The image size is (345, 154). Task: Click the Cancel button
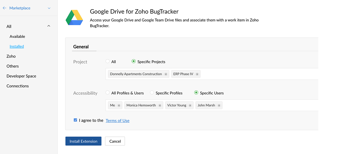[x=115, y=141]
